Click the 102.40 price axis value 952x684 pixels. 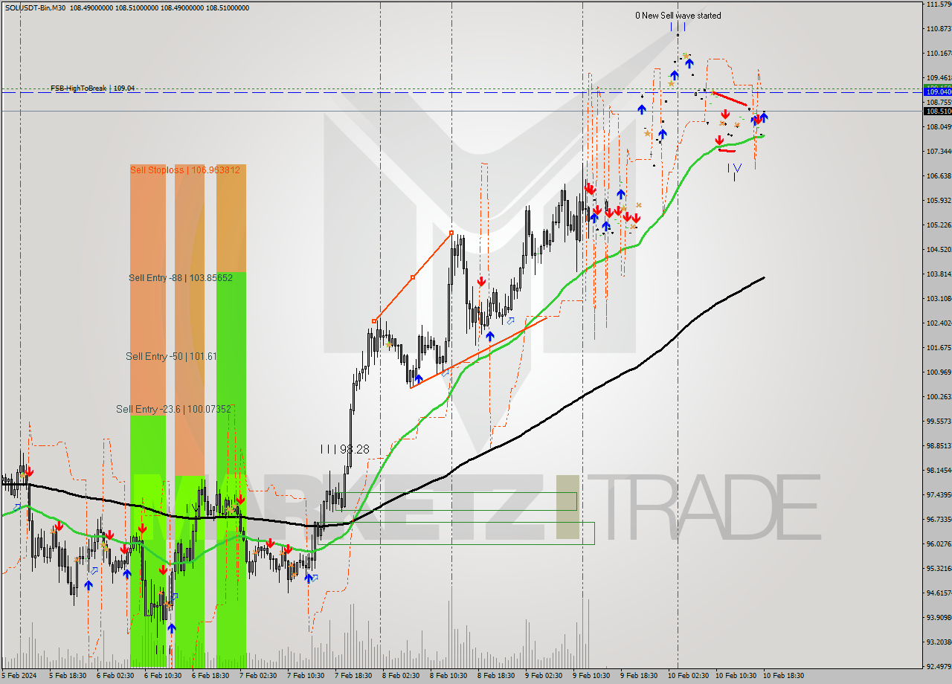coord(939,323)
